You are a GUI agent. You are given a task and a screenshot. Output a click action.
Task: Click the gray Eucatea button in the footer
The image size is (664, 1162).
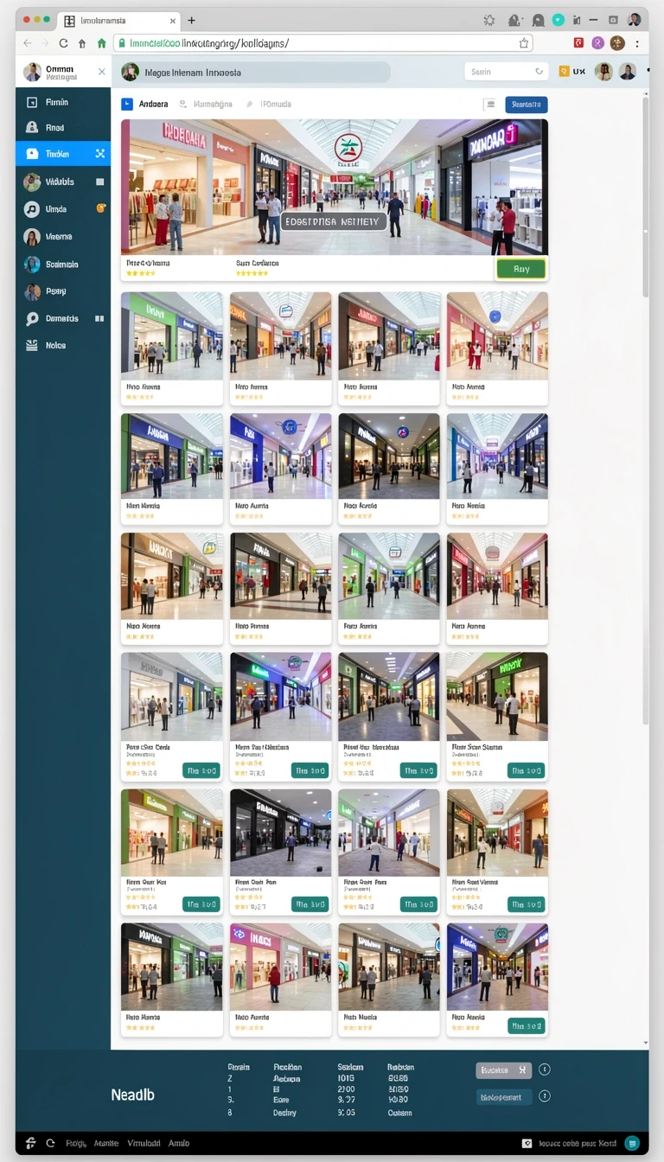click(503, 1070)
